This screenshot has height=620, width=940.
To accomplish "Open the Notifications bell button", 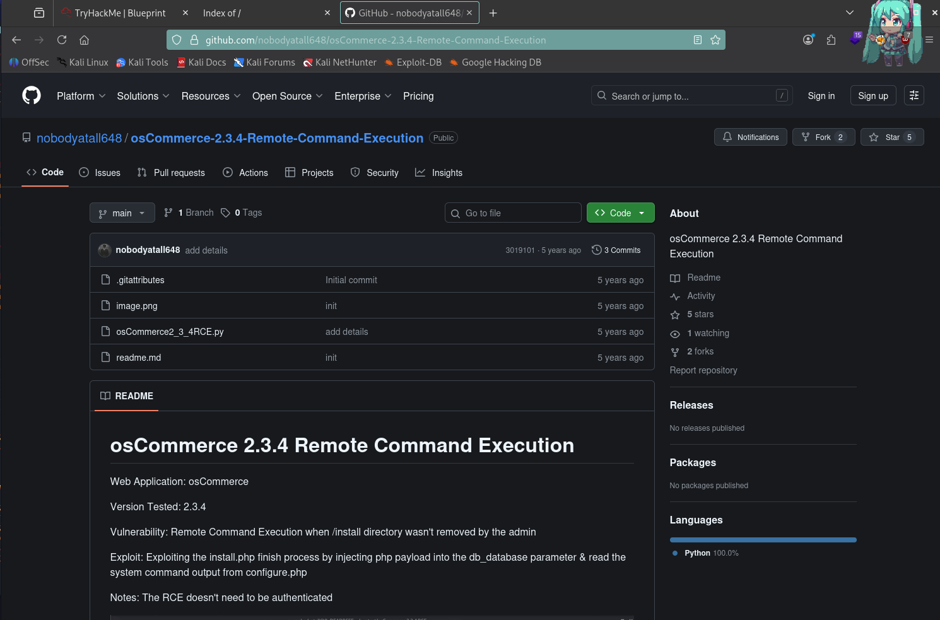I will point(750,137).
